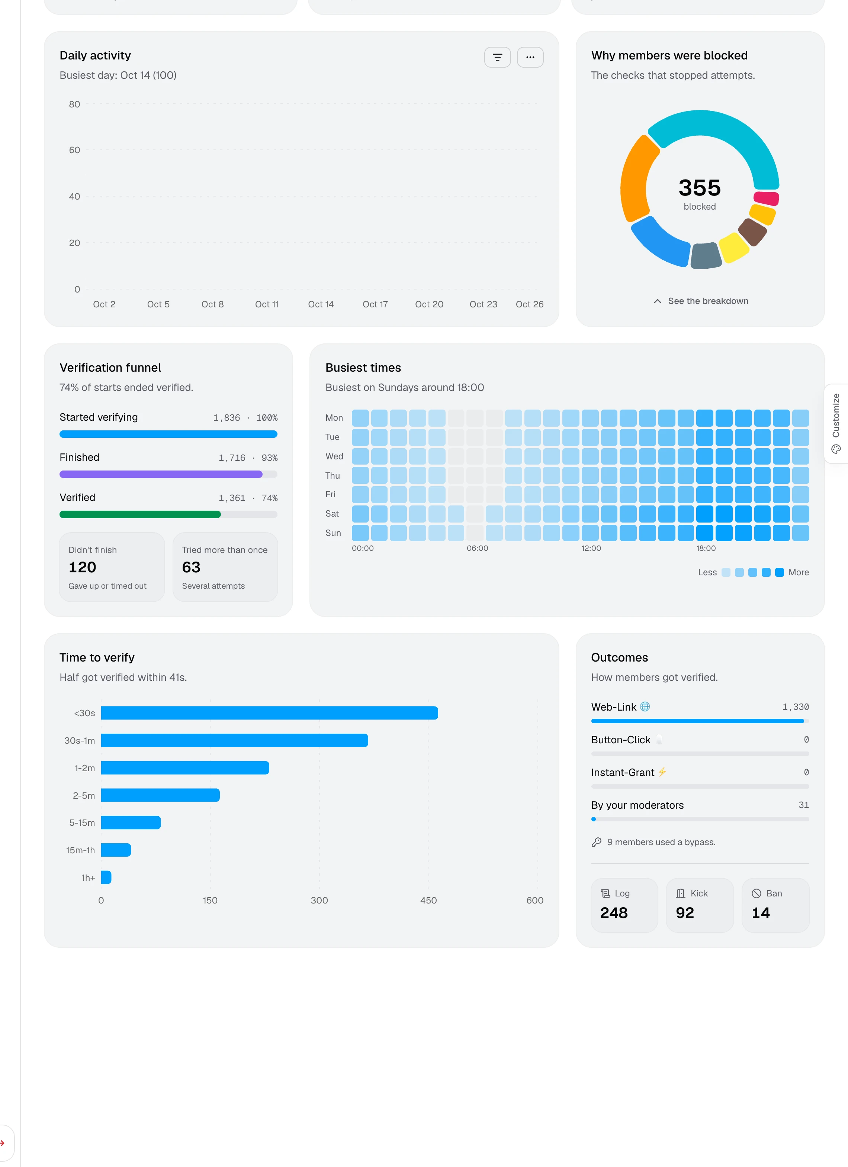848x1167 pixels.
Task: Expand See the breakdown under blocked chart
Action: pyautogui.click(x=700, y=301)
